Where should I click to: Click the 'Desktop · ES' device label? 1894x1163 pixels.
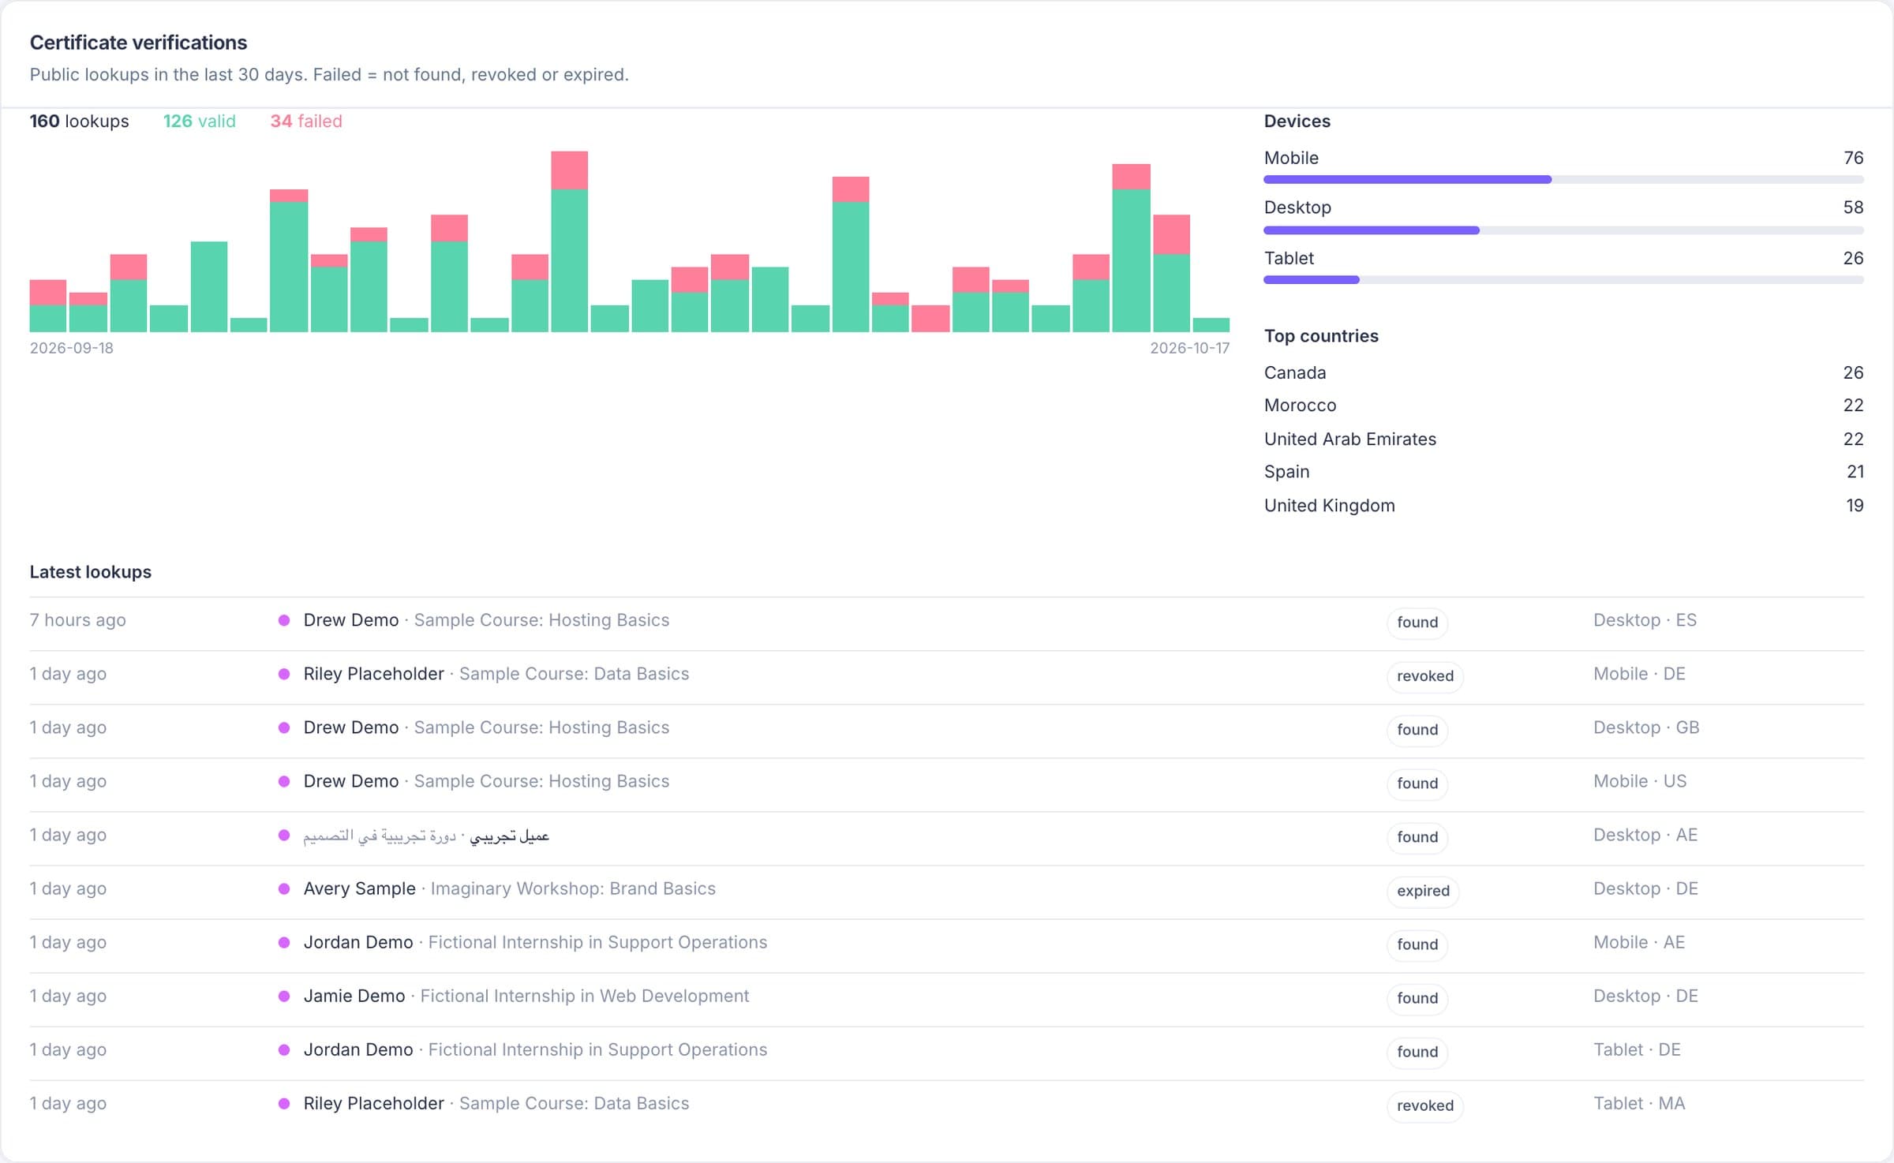(x=1645, y=620)
